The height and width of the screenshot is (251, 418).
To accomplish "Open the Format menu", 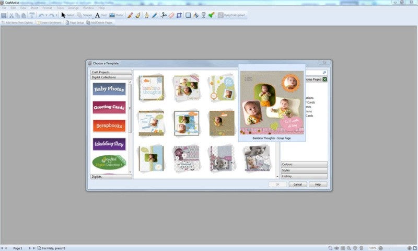I will tap(47, 8).
